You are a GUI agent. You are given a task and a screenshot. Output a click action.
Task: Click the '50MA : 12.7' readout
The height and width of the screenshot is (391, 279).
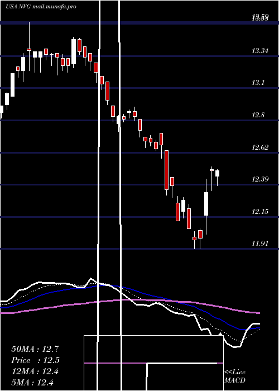coord(35,349)
